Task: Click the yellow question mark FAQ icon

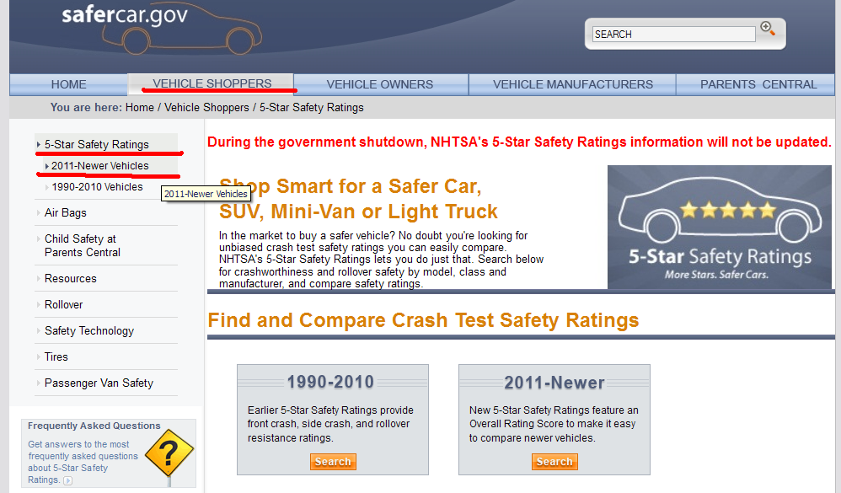Action: 169,454
